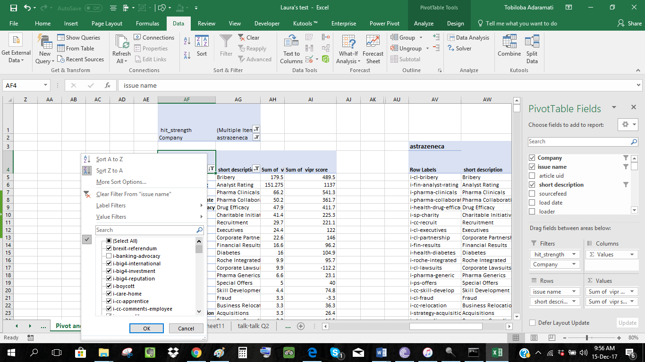Switch to Page Layout view icon
This screenshot has height=362, width=645.
click(533, 337)
